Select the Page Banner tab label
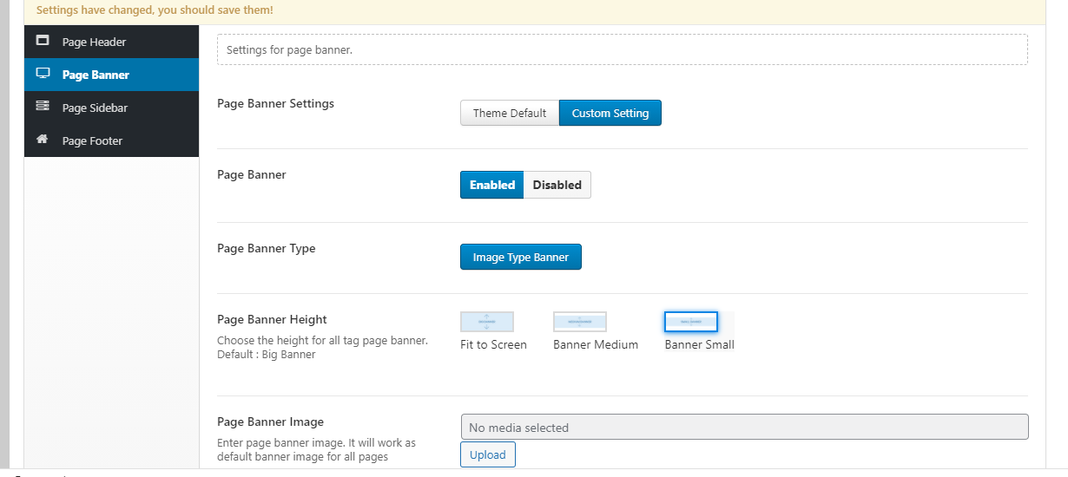This screenshot has width=1068, height=477. click(96, 75)
